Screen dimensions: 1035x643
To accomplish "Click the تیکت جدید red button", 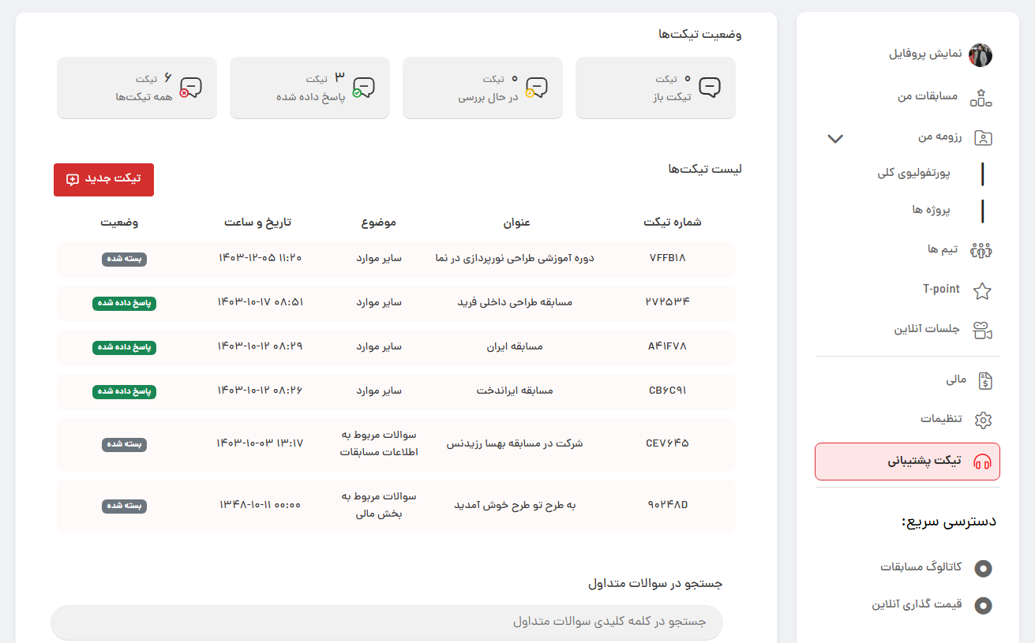I will click(103, 180).
